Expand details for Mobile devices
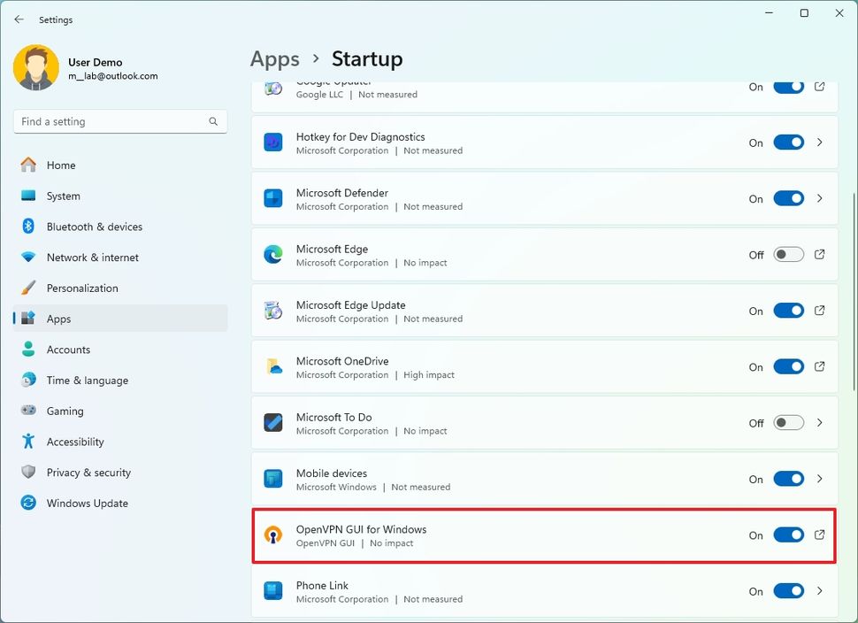The height and width of the screenshot is (623, 858). pos(819,479)
